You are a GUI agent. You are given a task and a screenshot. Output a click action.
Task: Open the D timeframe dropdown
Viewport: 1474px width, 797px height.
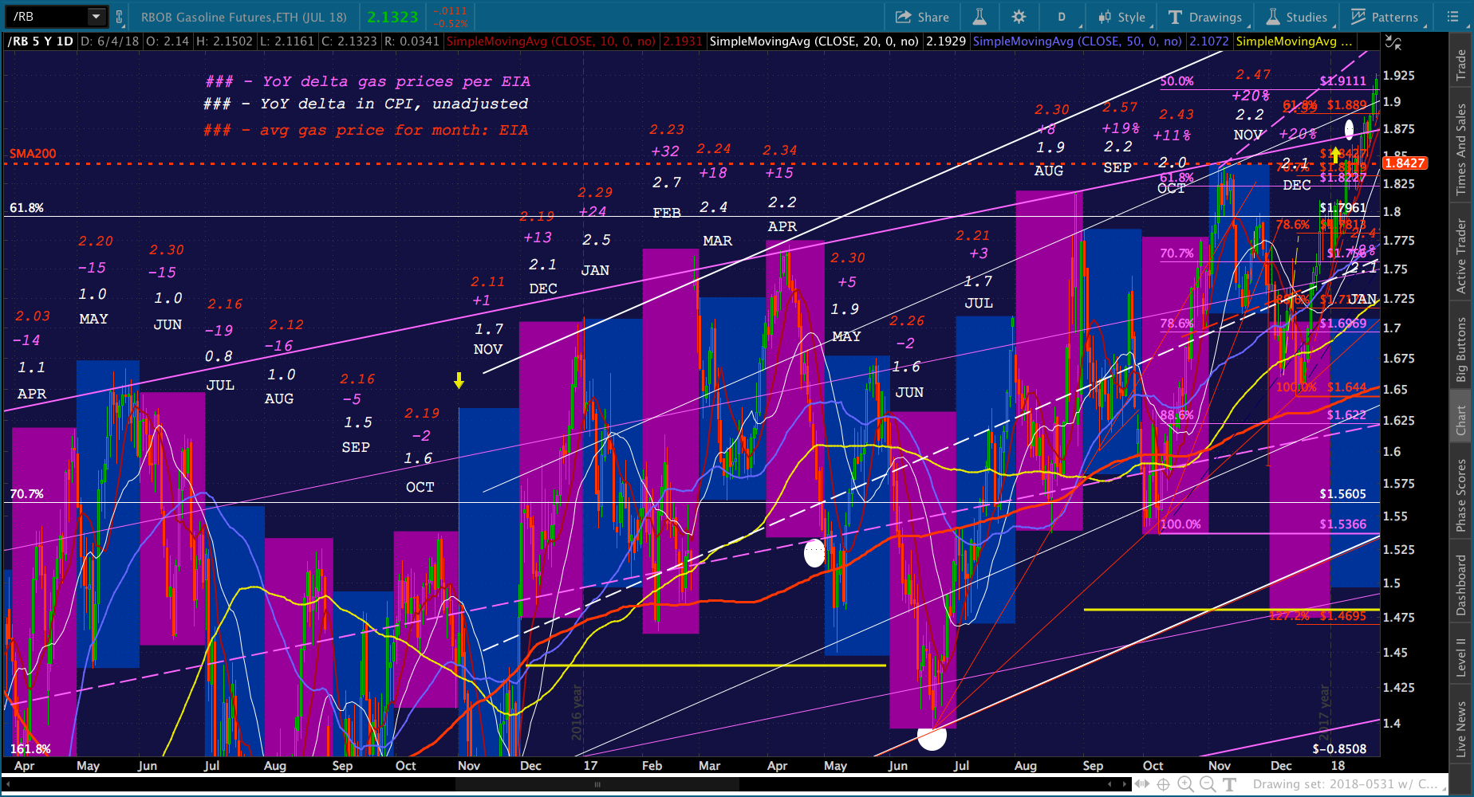[x=1062, y=17]
